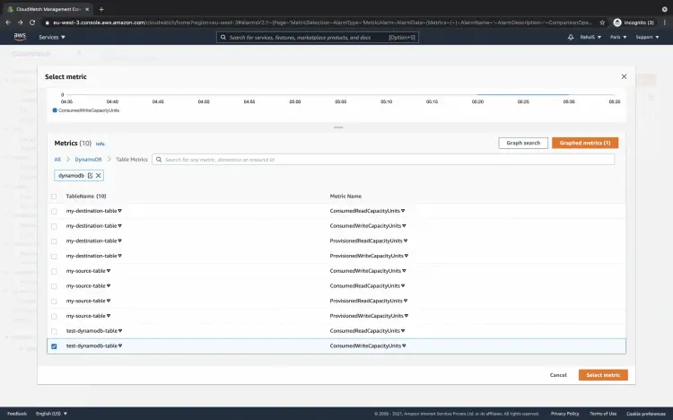Open the Metrics Info link
673x420 pixels.
coord(100,144)
